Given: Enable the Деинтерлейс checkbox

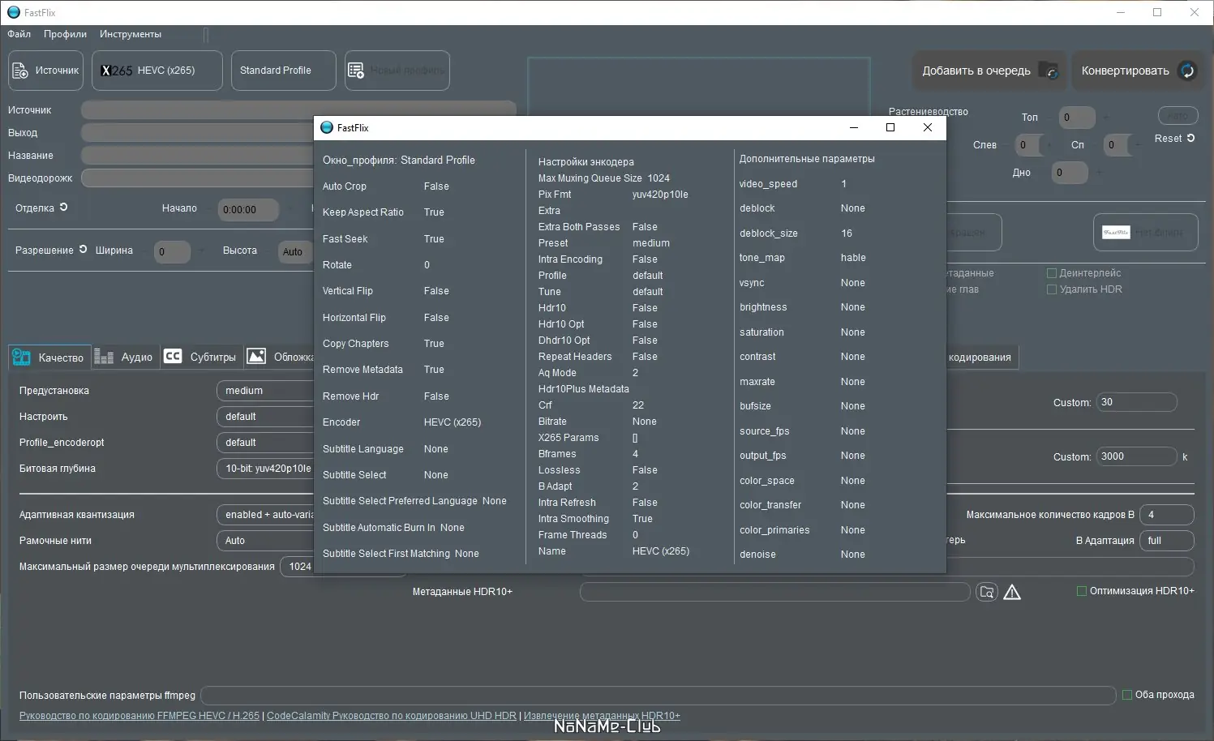Looking at the screenshot, I should click(1052, 273).
